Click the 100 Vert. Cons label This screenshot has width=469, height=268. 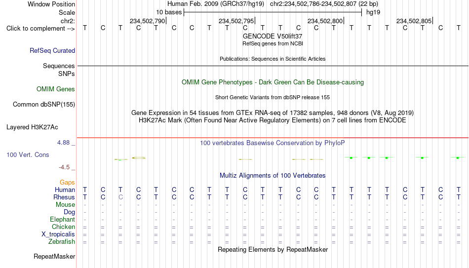coord(28,154)
